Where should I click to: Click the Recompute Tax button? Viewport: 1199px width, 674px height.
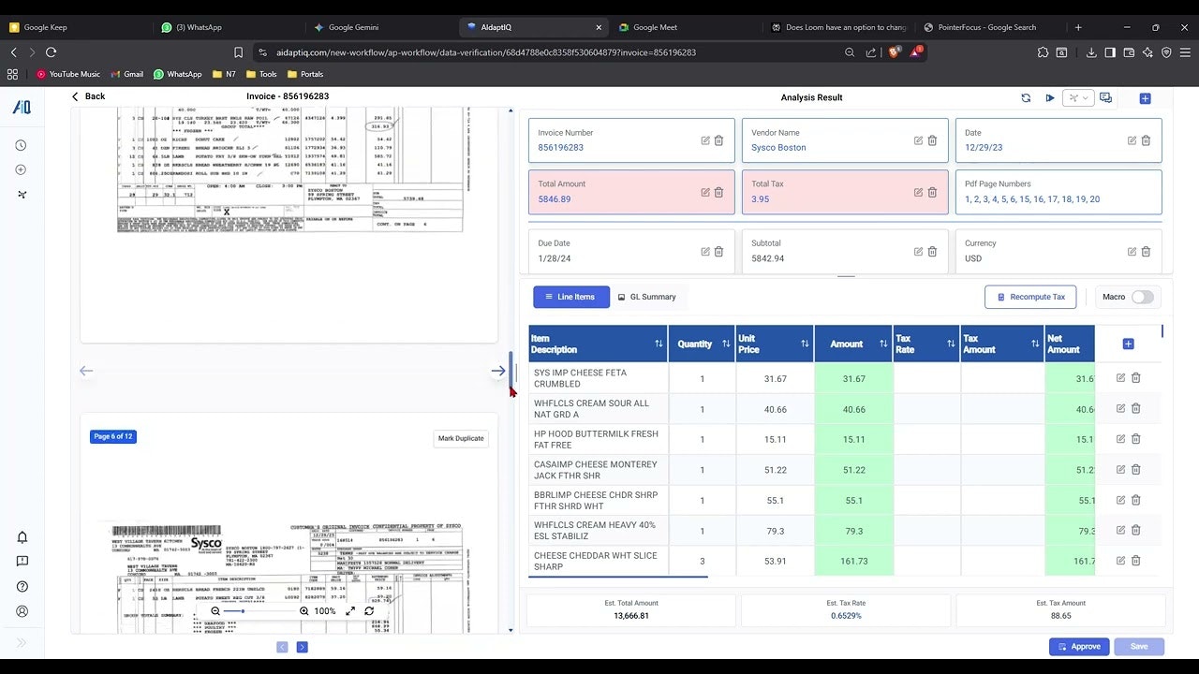[x=1030, y=297]
